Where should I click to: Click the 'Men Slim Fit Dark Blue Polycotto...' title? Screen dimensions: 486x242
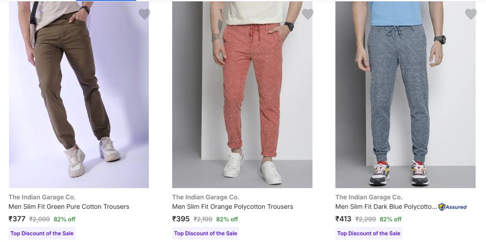(386, 207)
